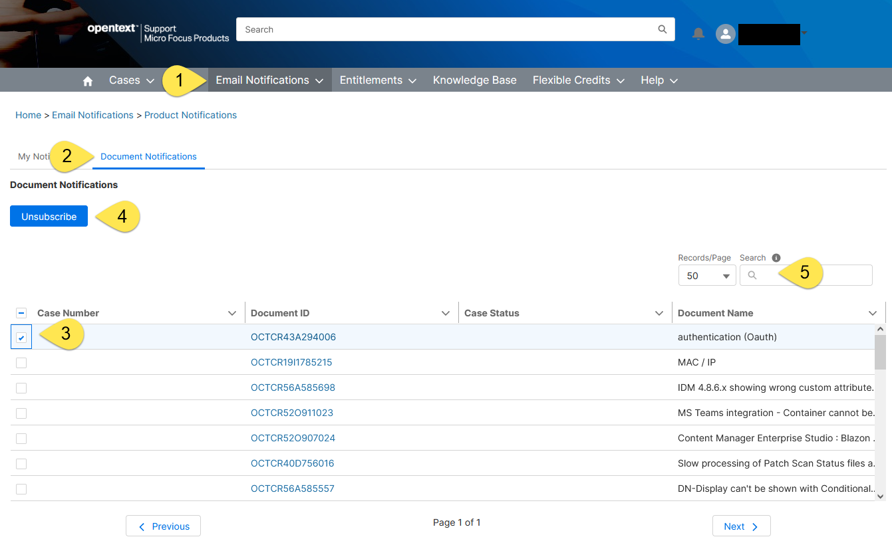Change Records/Page dropdown value
The image size is (892, 543).
(x=707, y=276)
